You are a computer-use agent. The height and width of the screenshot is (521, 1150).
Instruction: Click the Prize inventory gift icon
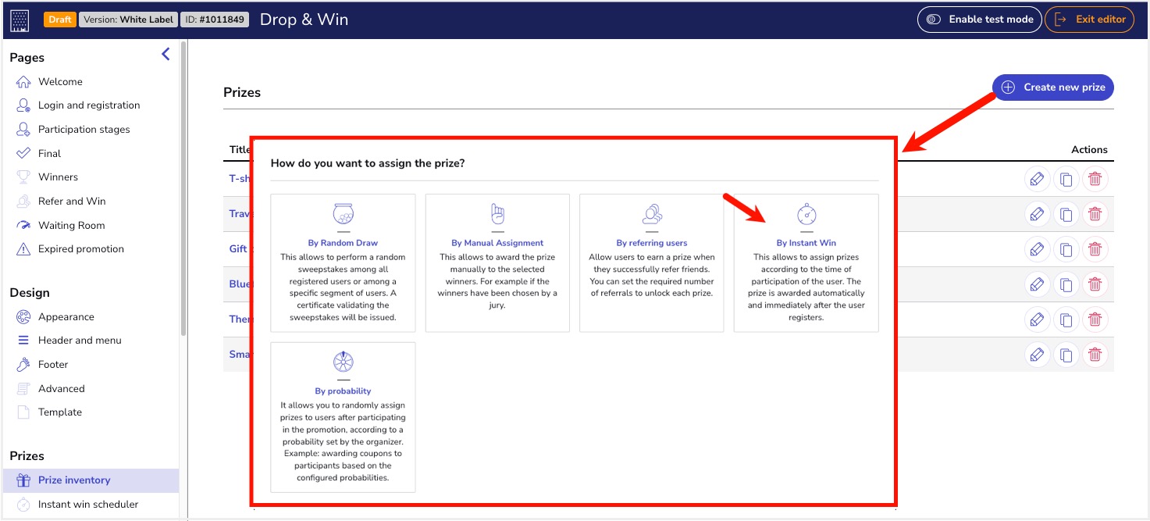[x=20, y=480]
